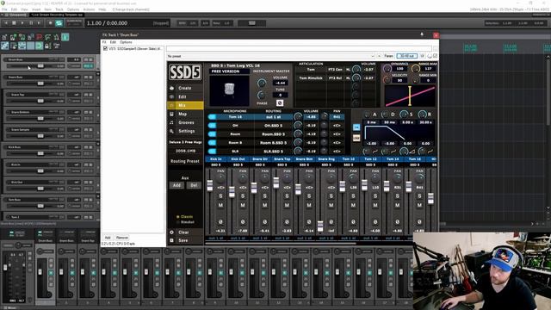Click the Snare Rng channel fader handle

pos(320,226)
